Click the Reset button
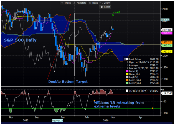Screen dimensions: 175x125 pyautogui.click(x=105, y=7)
